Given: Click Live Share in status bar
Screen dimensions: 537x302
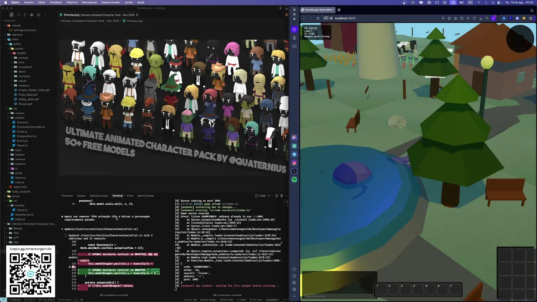Looking at the screenshot, I should tap(47, 299).
